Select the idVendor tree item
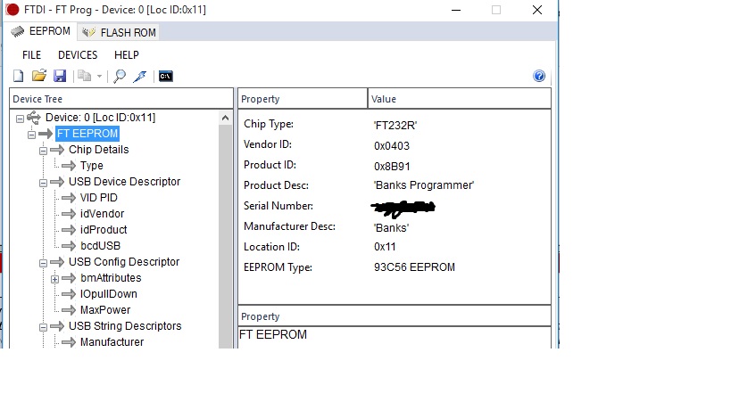731x410 pixels. [x=102, y=214]
